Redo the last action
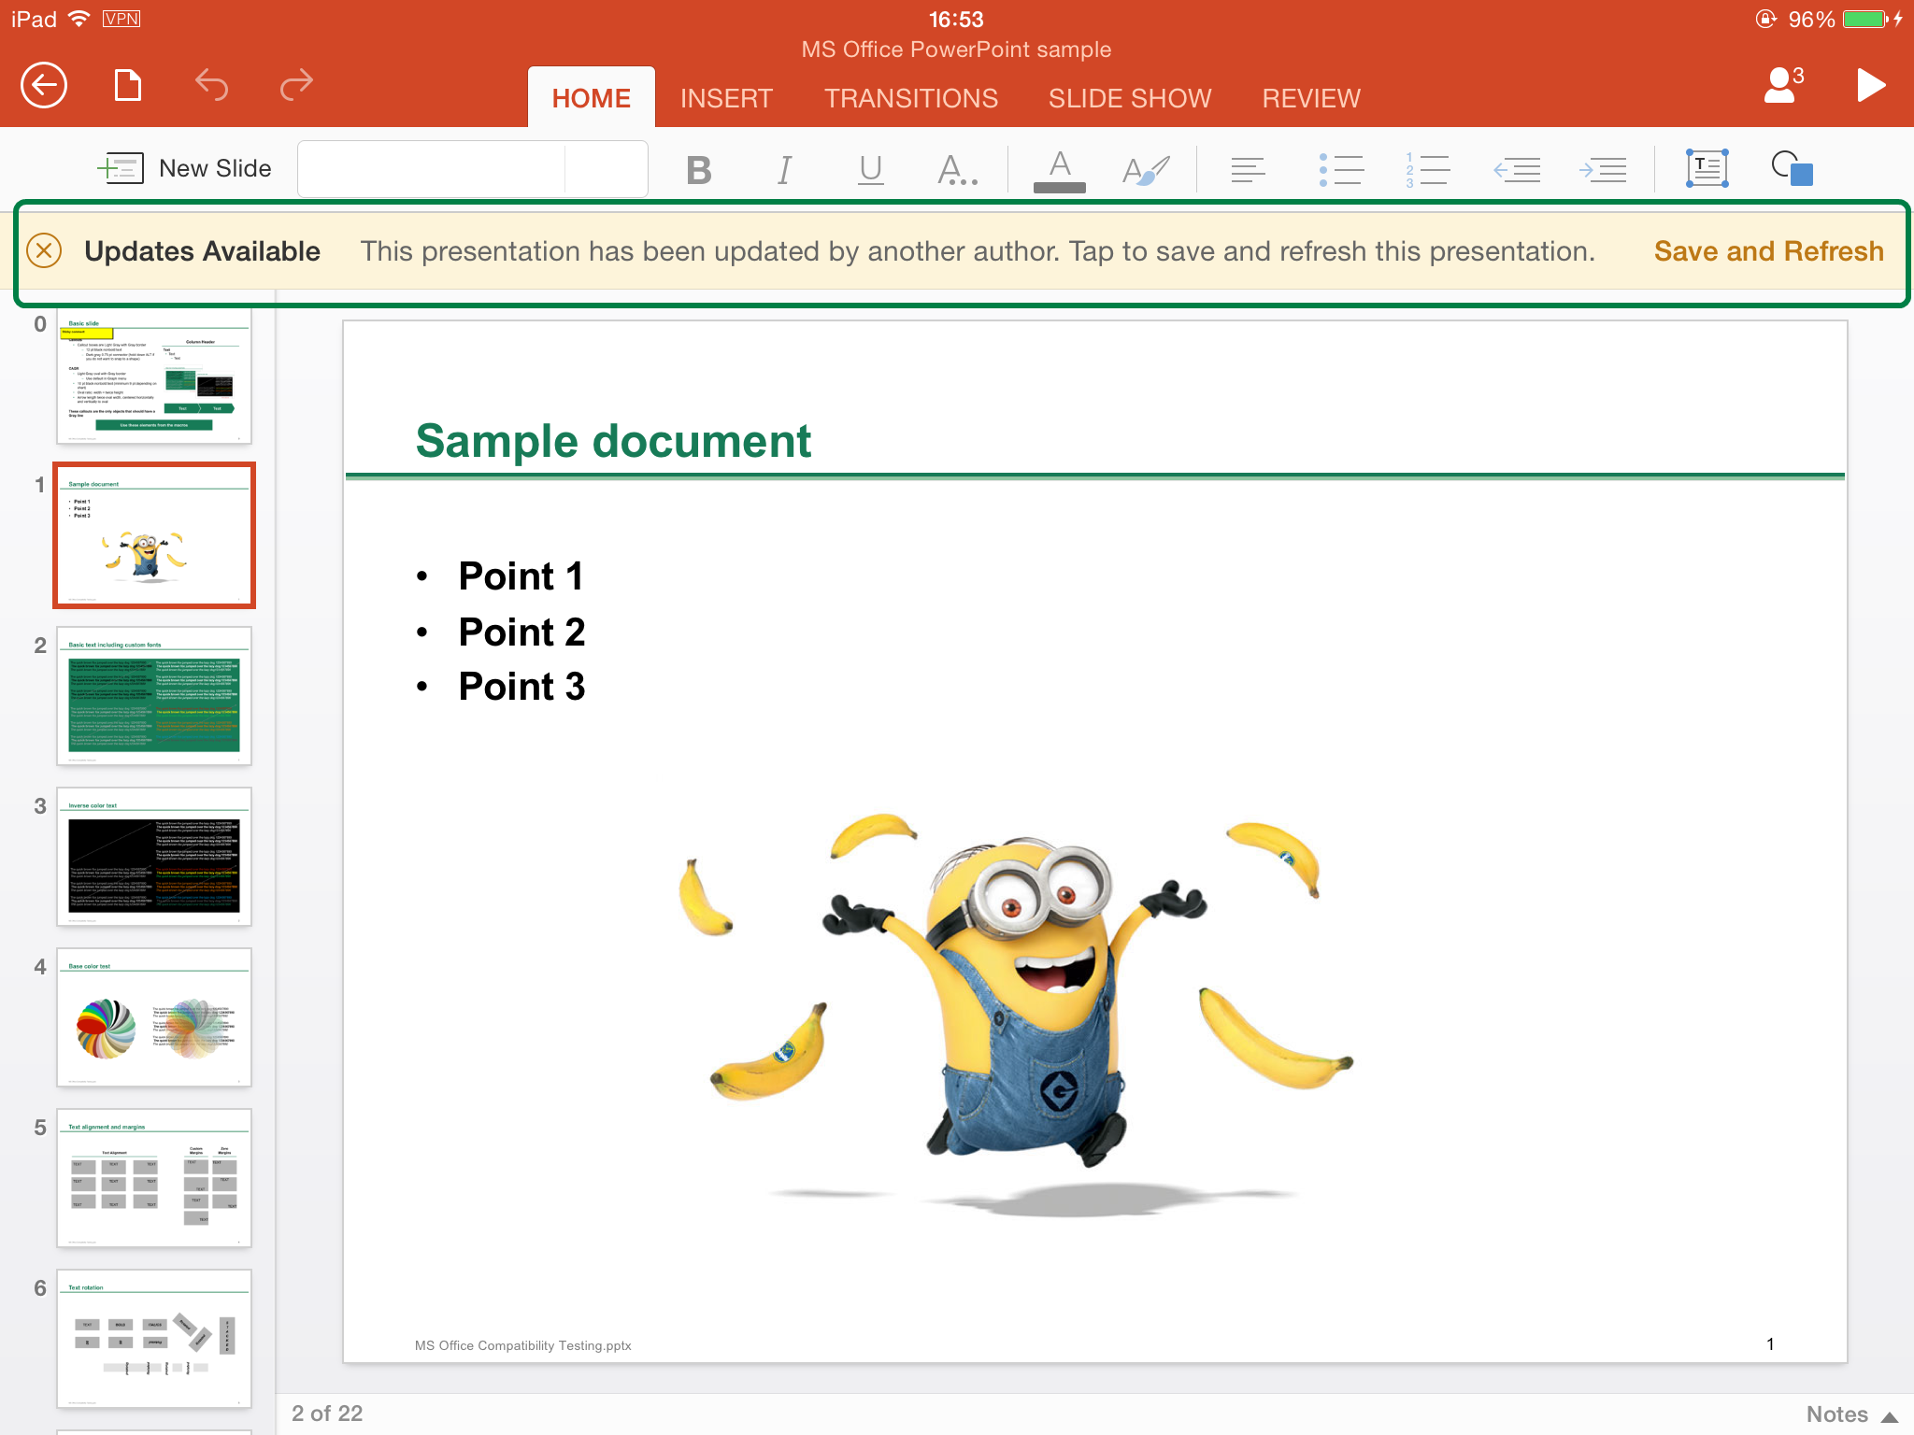The height and width of the screenshot is (1435, 1914). tap(296, 85)
